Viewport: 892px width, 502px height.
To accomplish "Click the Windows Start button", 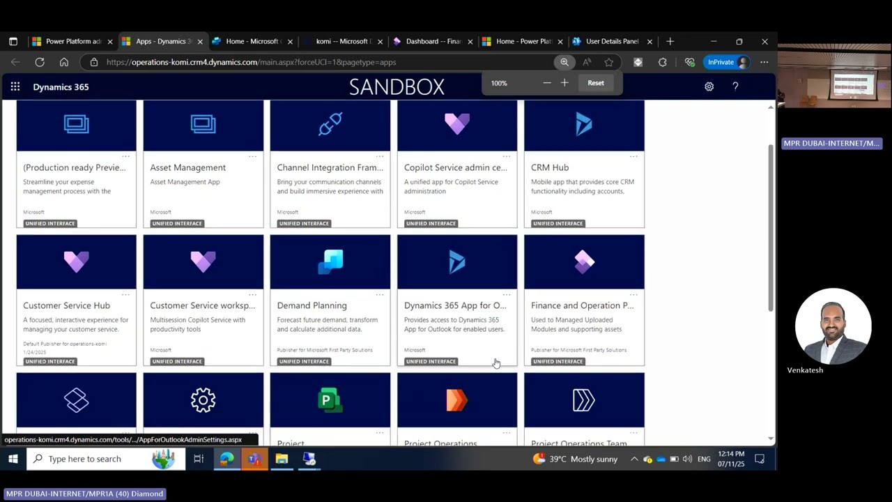I will click(x=13, y=459).
